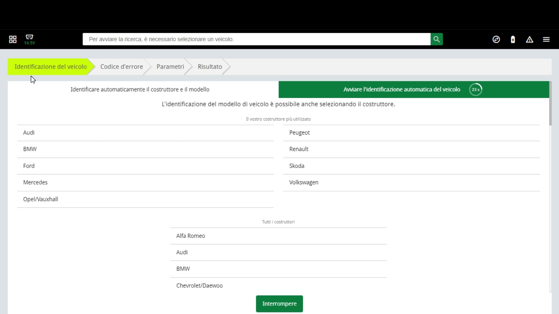Click Identificare automaticamente il costruttore text

click(x=140, y=90)
